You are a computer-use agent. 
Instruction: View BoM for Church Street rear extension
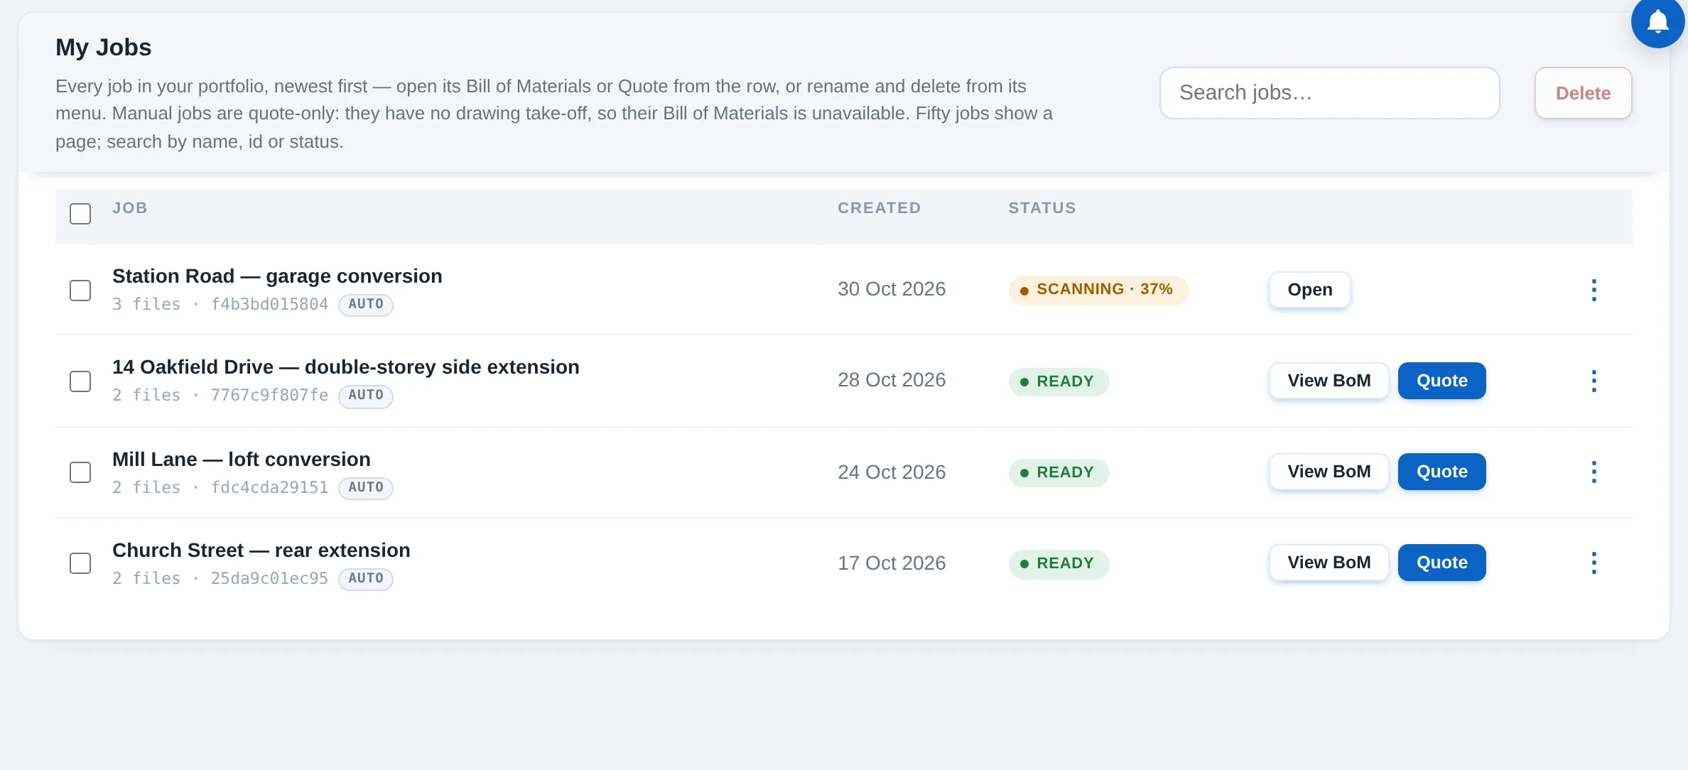pos(1329,563)
